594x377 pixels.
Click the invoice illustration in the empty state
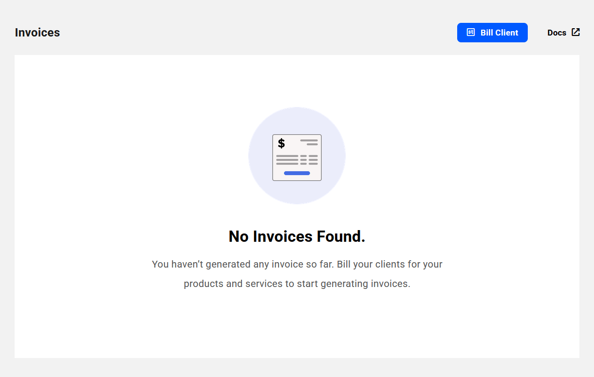point(297,158)
